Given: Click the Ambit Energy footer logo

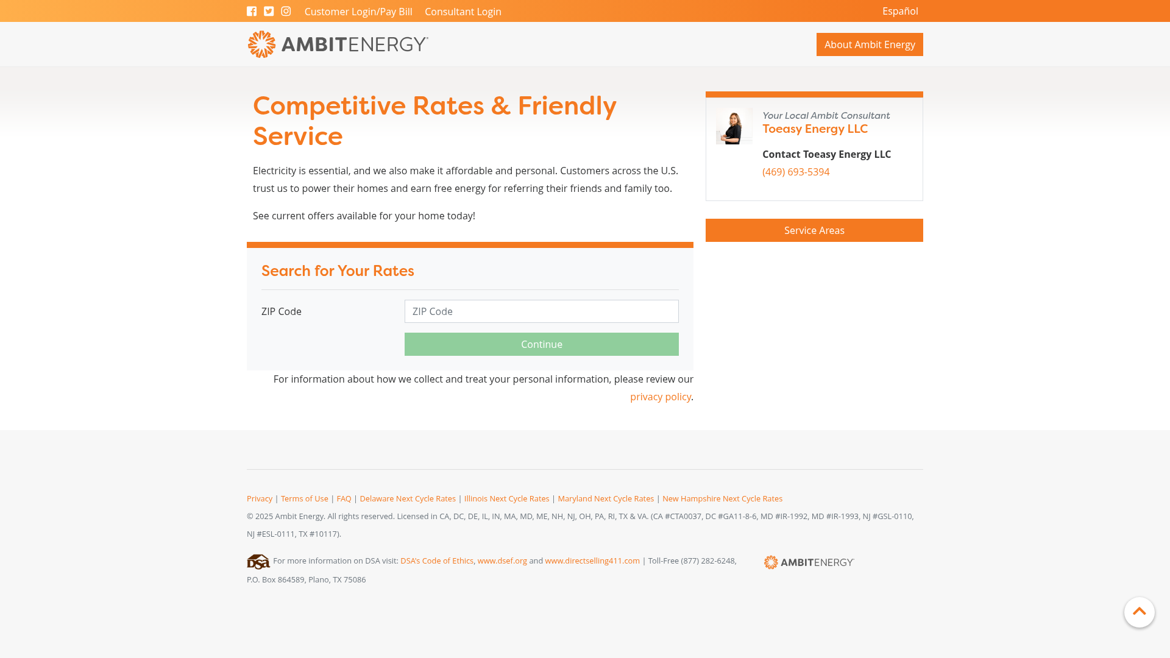Looking at the screenshot, I should [809, 562].
